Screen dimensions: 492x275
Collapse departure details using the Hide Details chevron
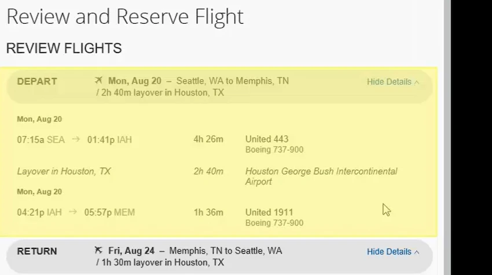pyautogui.click(x=417, y=83)
